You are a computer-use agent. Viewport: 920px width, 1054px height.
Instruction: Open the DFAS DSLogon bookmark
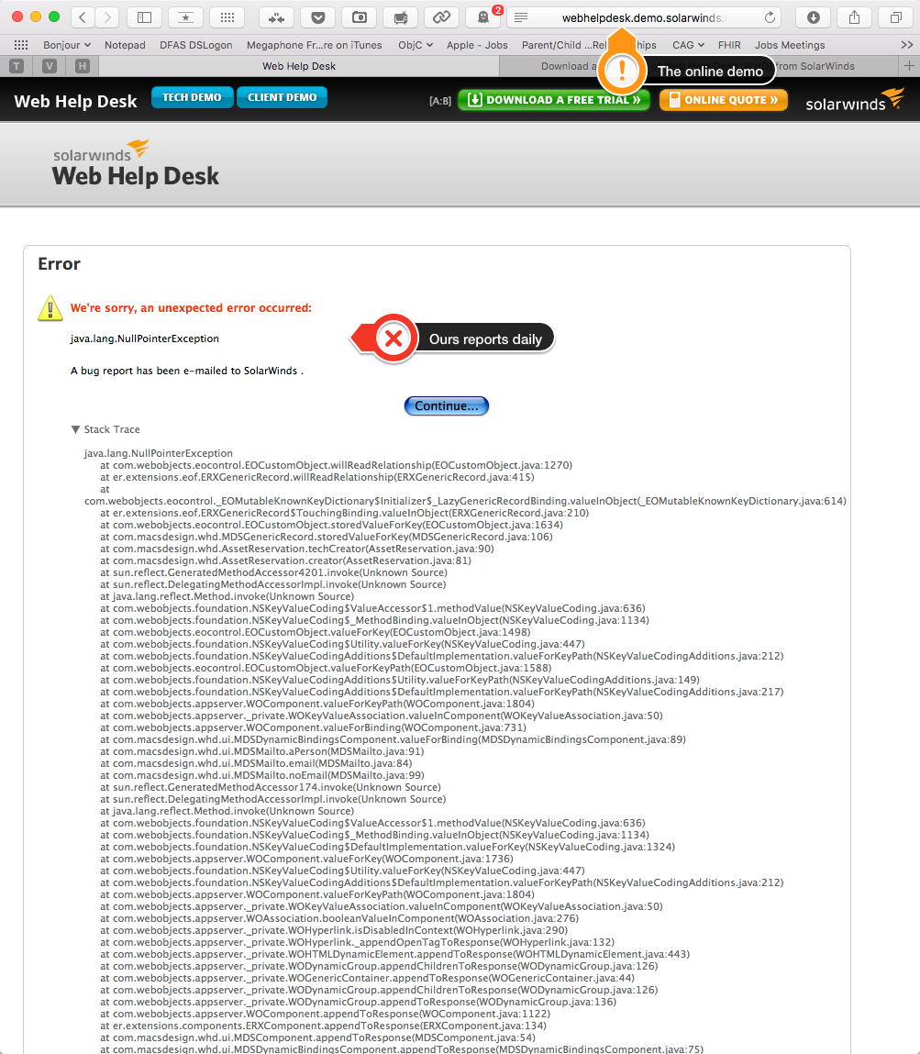[x=196, y=45]
